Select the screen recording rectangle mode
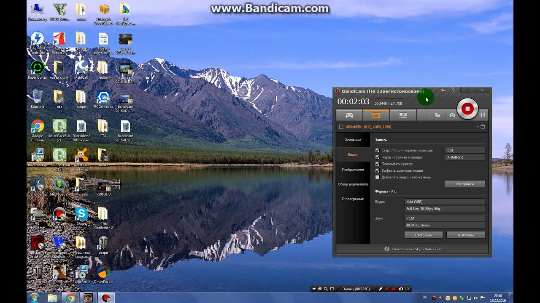540x303 pixels. pos(376,115)
